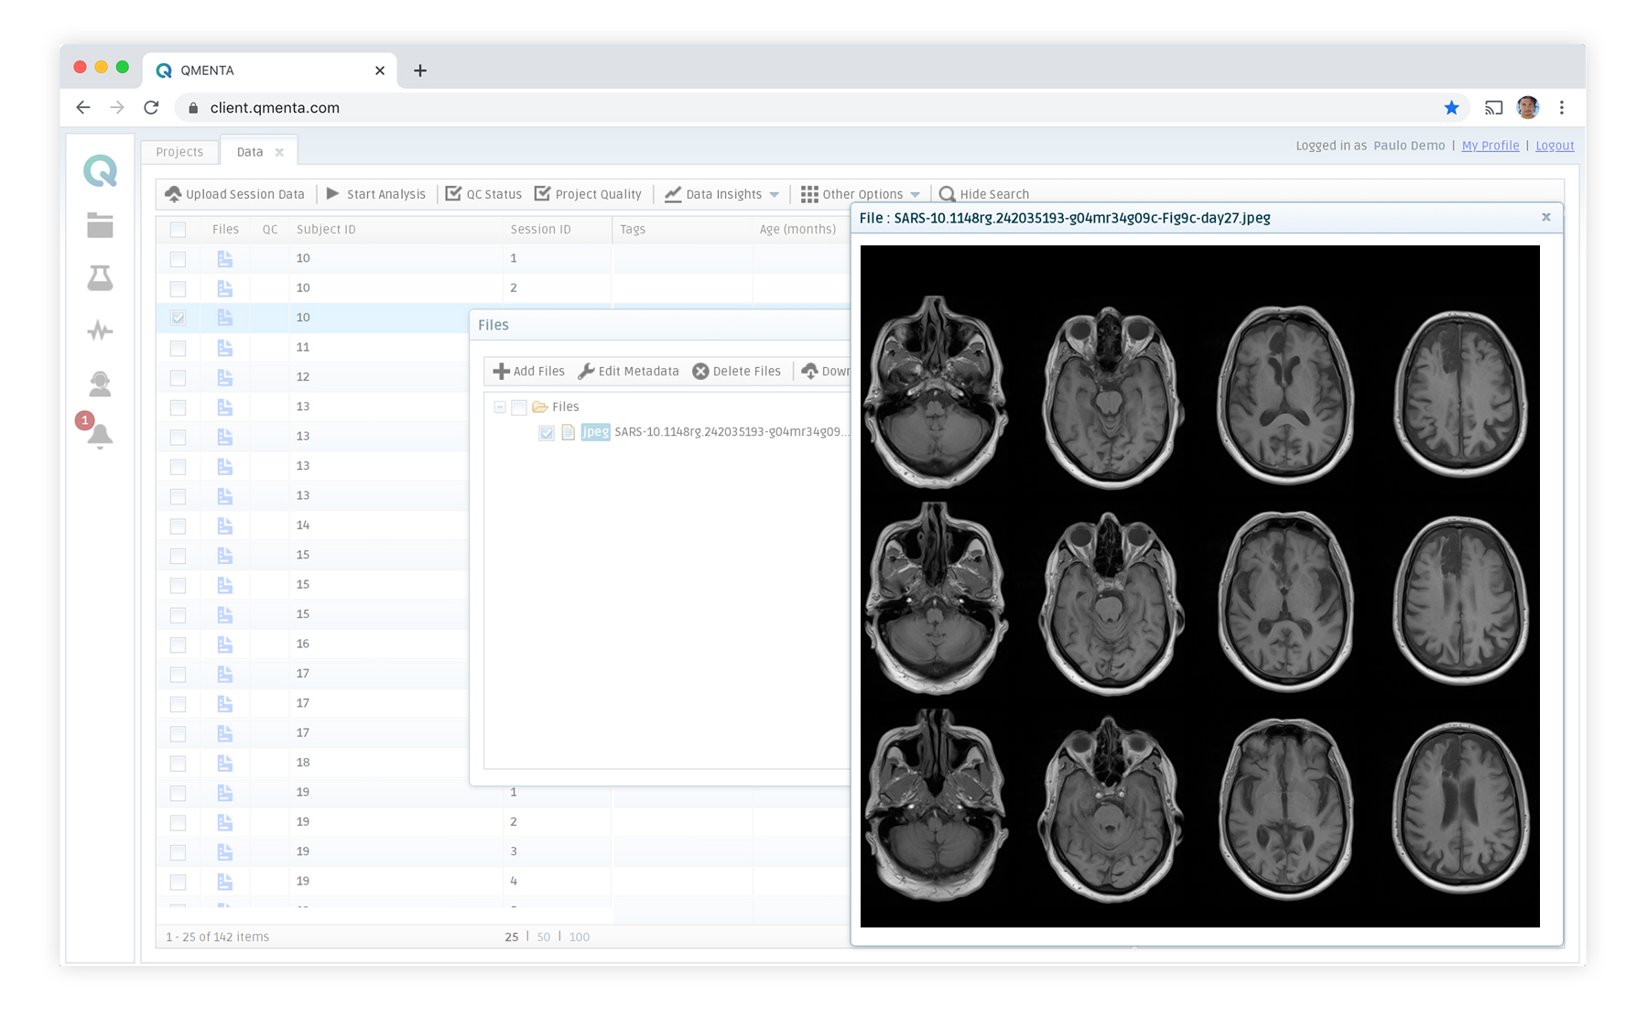This screenshot has width=1648, height=1030.
Task: Open the activity pulse sidebar icon
Action: click(x=100, y=331)
